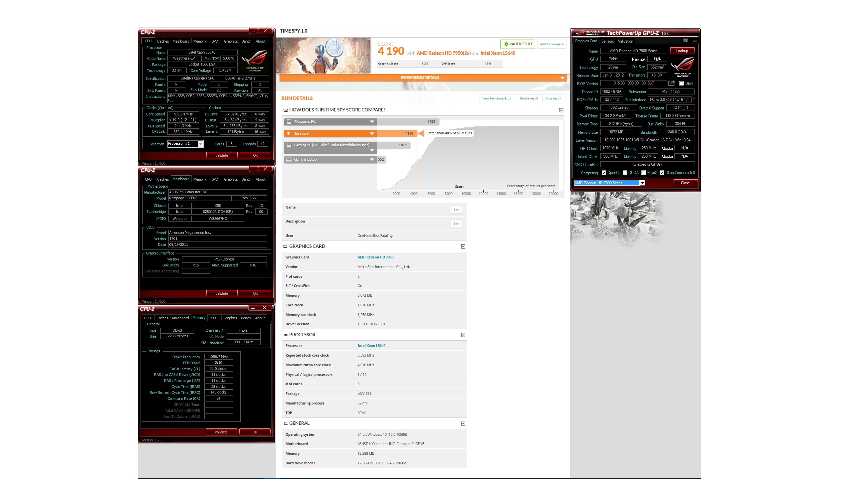852x479 pixels.
Task: Expand the Gaming laptop dropdown arrow
Action: tap(372, 160)
